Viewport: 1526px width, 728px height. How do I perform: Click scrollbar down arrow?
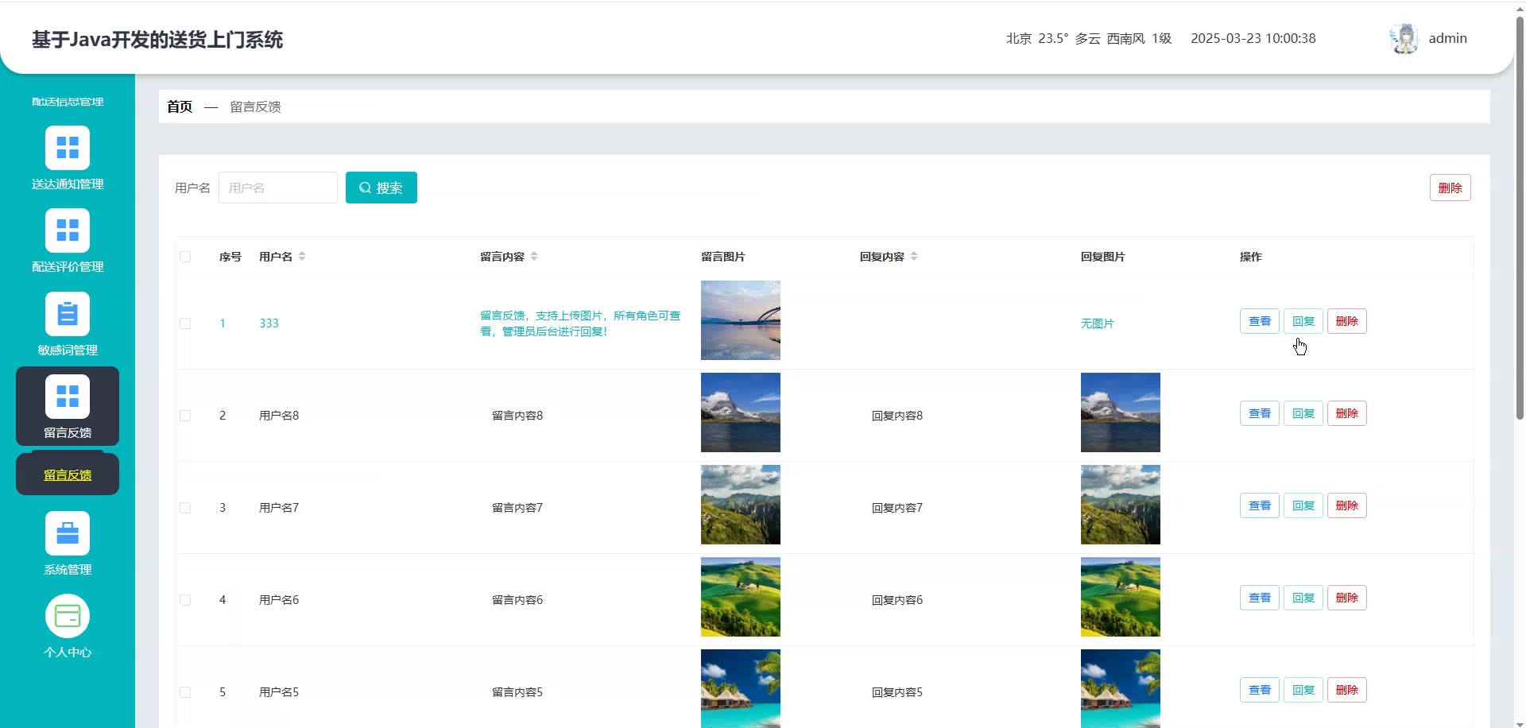point(1520,722)
